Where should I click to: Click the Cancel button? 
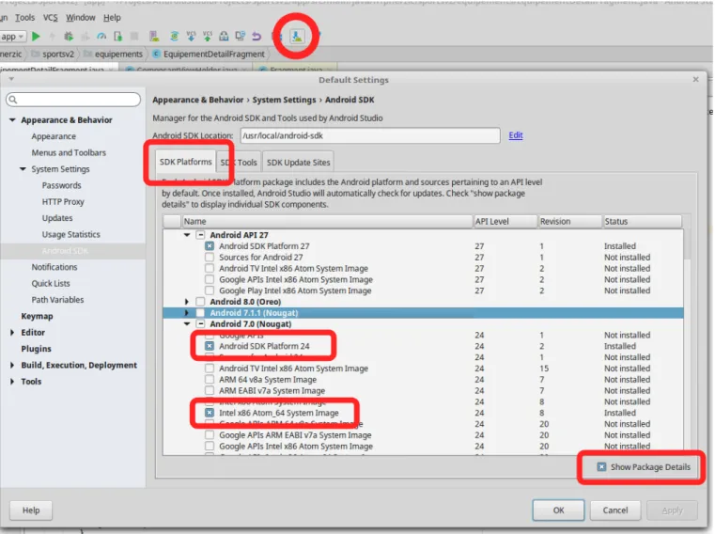(615, 510)
